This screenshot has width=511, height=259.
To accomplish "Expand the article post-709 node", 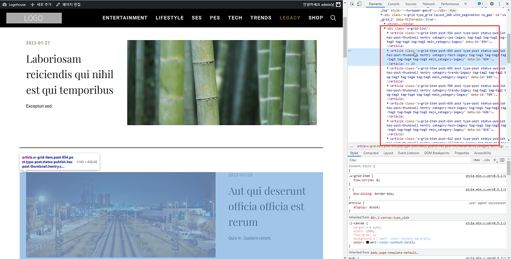I will [388, 86].
